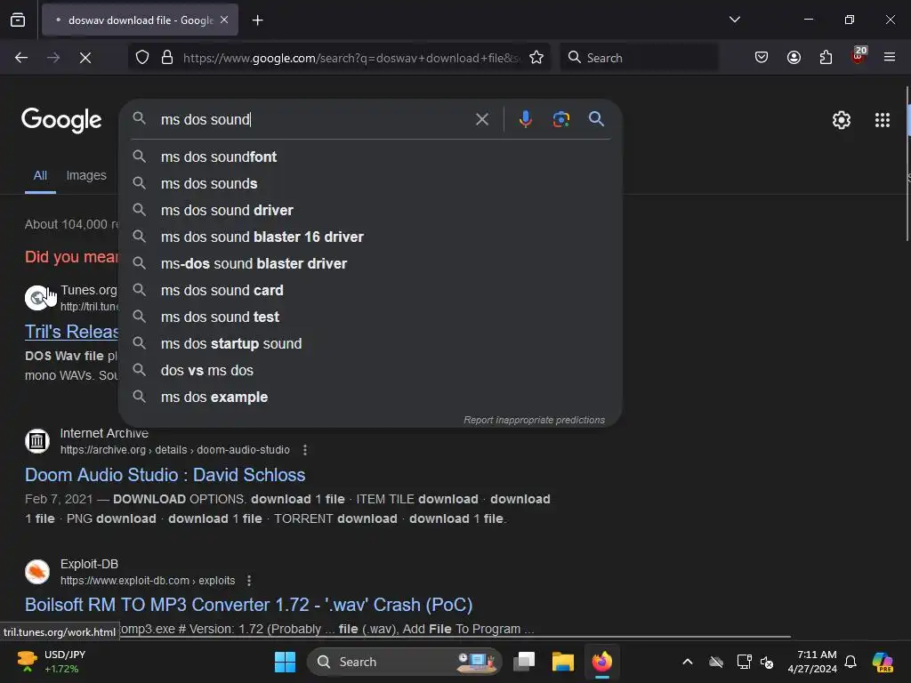Open Copilot preview icon in taskbar

point(883,662)
